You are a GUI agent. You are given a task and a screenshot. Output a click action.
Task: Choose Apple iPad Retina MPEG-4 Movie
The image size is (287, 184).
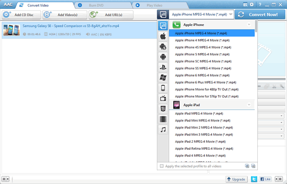click(212, 149)
